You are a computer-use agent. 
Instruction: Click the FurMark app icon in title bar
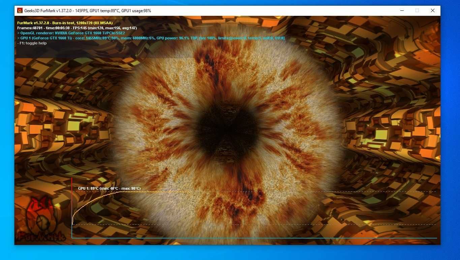[x=20, y=10]
